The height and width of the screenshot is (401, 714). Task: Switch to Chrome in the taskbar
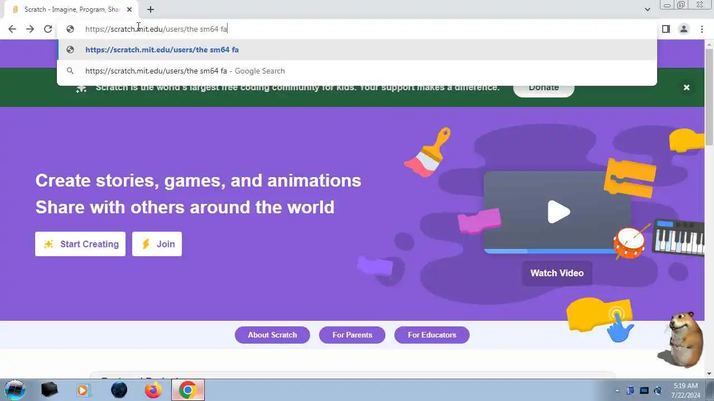click(x=187, y=390)
